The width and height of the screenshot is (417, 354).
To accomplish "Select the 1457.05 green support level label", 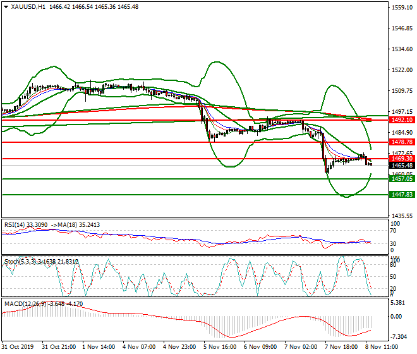I will click(402, 179).
